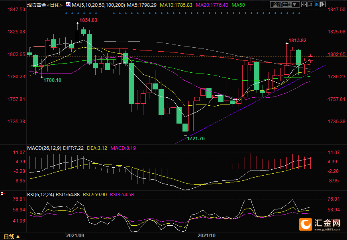This screenshot has height=240, width=347.
Task: Click the 1834.03 high price marker
Action: (x=88, y=20)
